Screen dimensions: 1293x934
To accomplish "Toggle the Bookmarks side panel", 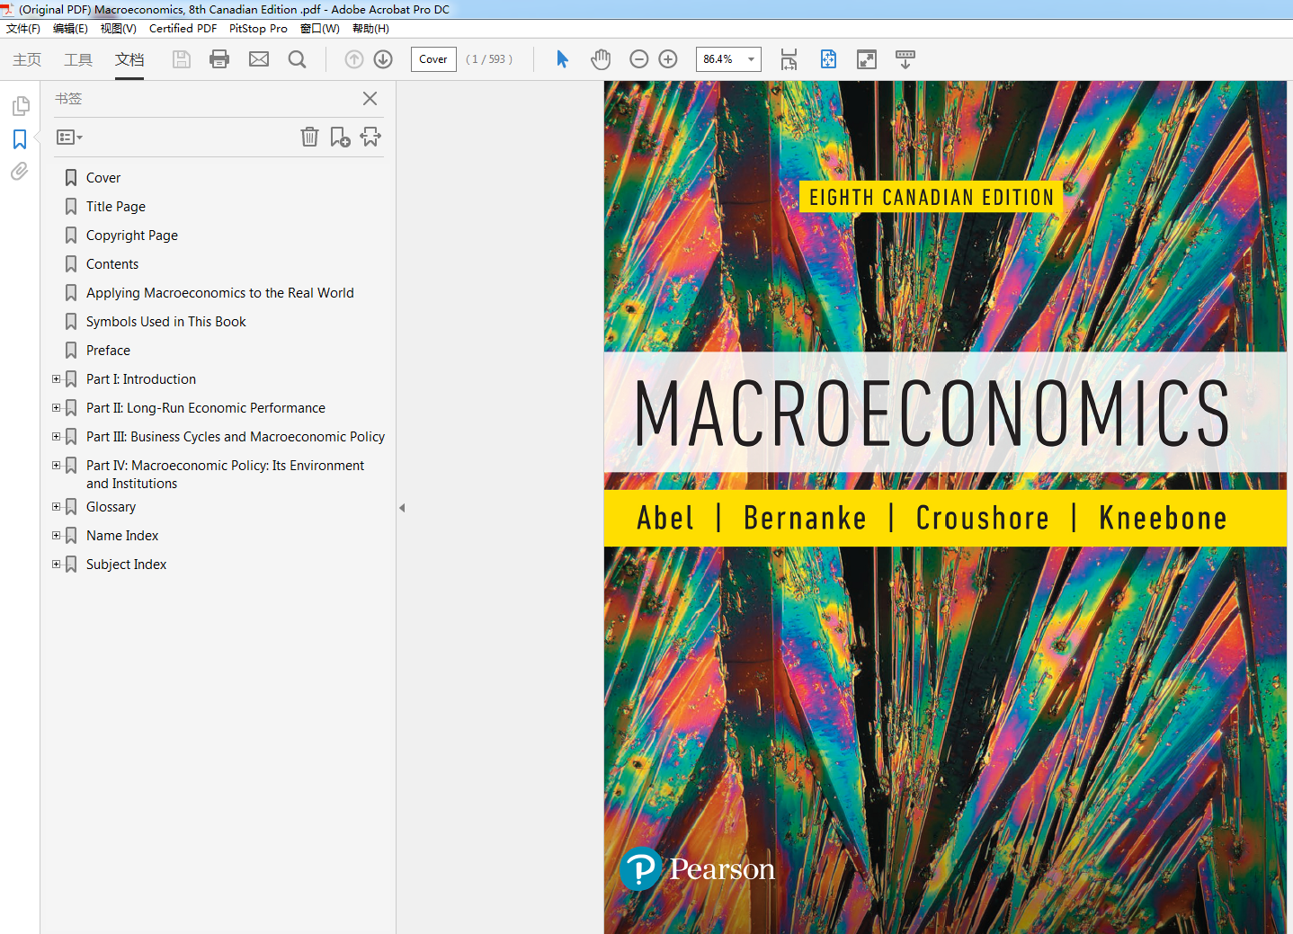I will tap(20, 139).
